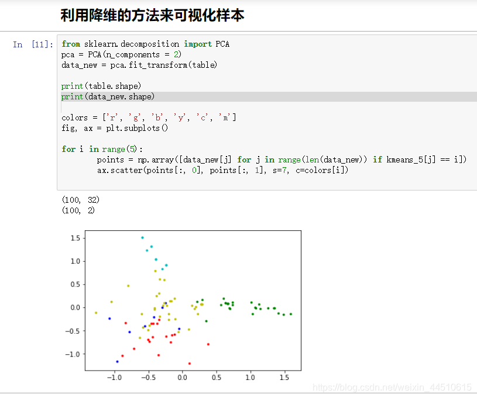Click the x-axis tick label −1.0
This screenshot has width=477, height=398.
pyautogui.click(x=114, y=378)
